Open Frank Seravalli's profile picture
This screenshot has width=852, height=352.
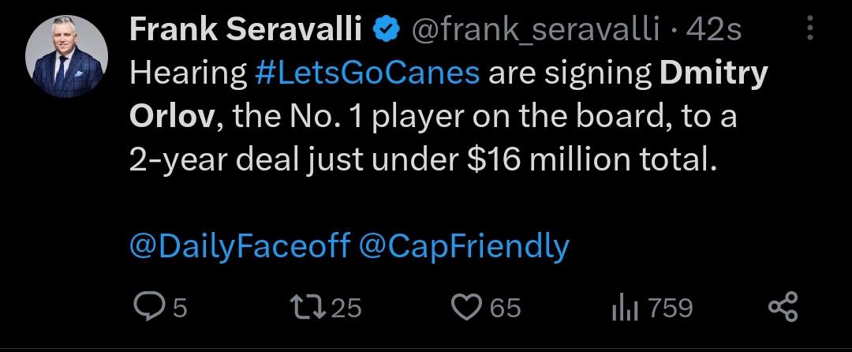point(66,57)
